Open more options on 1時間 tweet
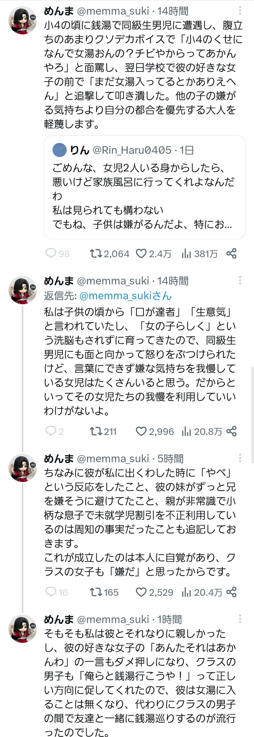Image resolution: width=254 pixels, height=737 pixels. pos(240,619)
